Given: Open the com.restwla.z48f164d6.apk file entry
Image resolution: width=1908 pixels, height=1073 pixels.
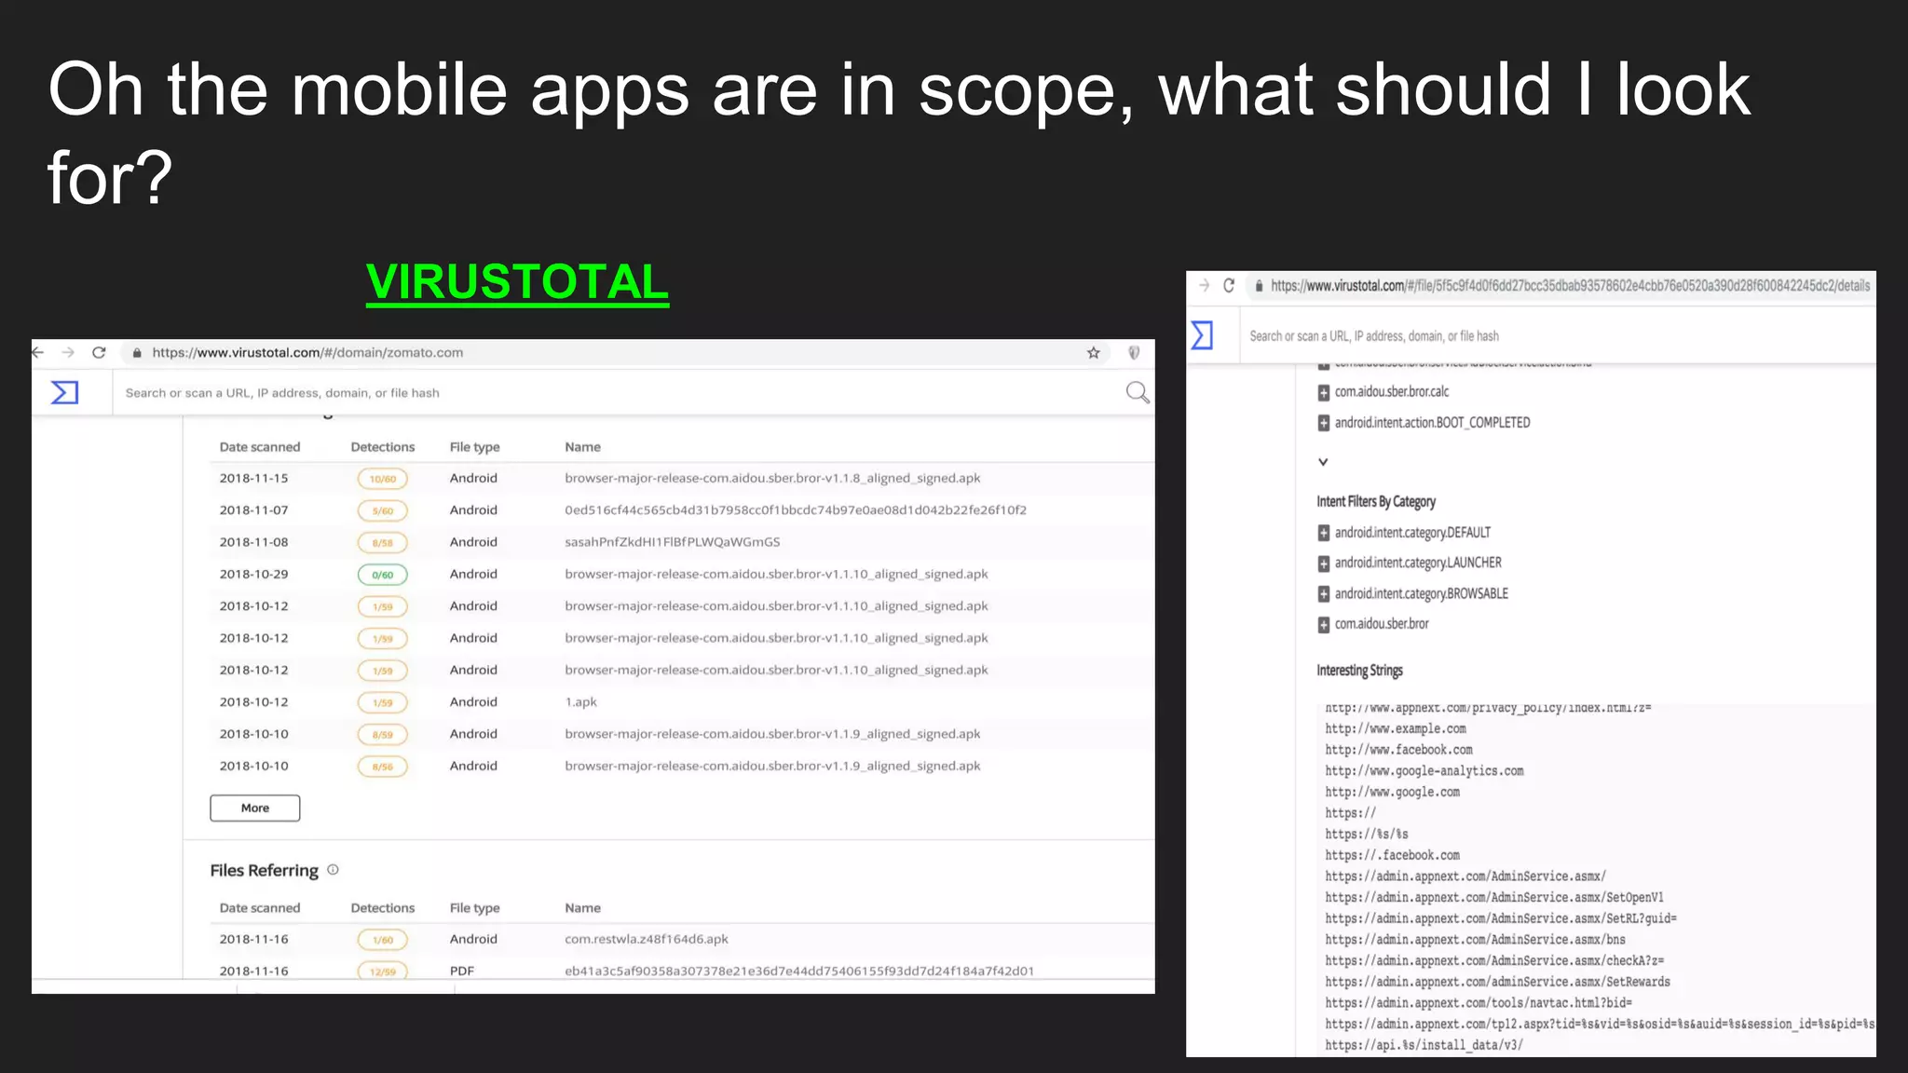Looking at the screenshot, I should [x=646, y=940].
